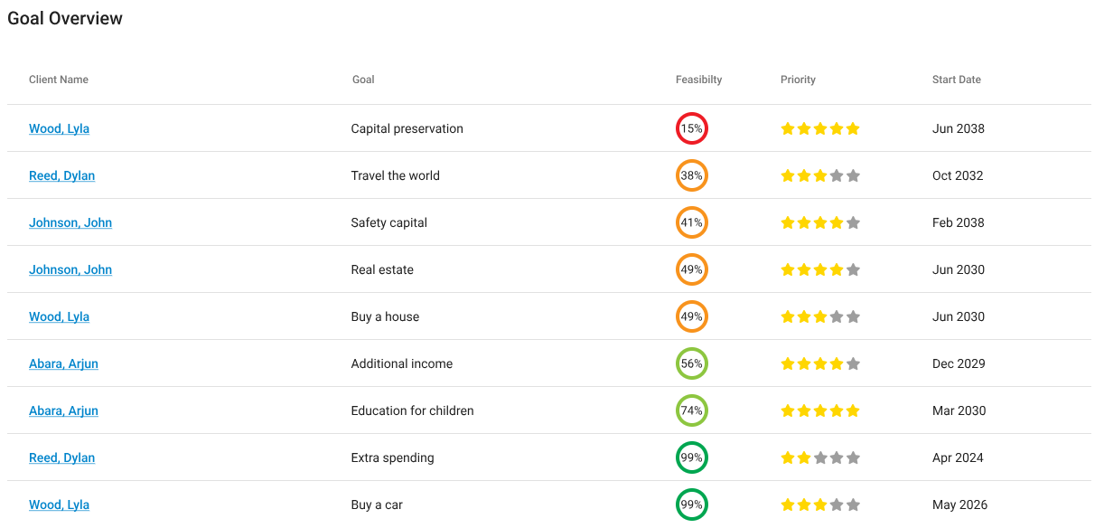Click priority stars for Capital preservation
The image size is (1104, 528).
(x=820, y=128)
